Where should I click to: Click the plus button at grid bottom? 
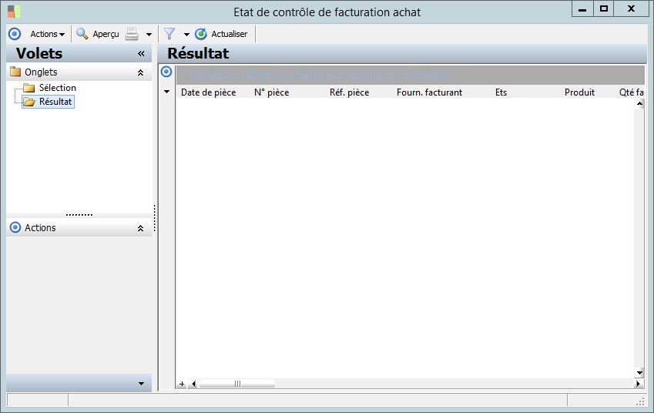pos(182,384)
